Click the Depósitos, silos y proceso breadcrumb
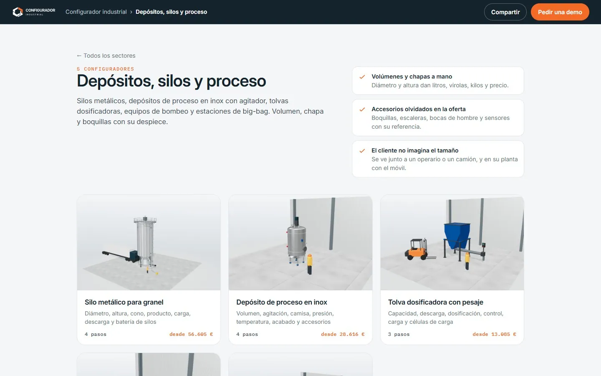This screenshot has height=376, width=601. pos(171,12)
